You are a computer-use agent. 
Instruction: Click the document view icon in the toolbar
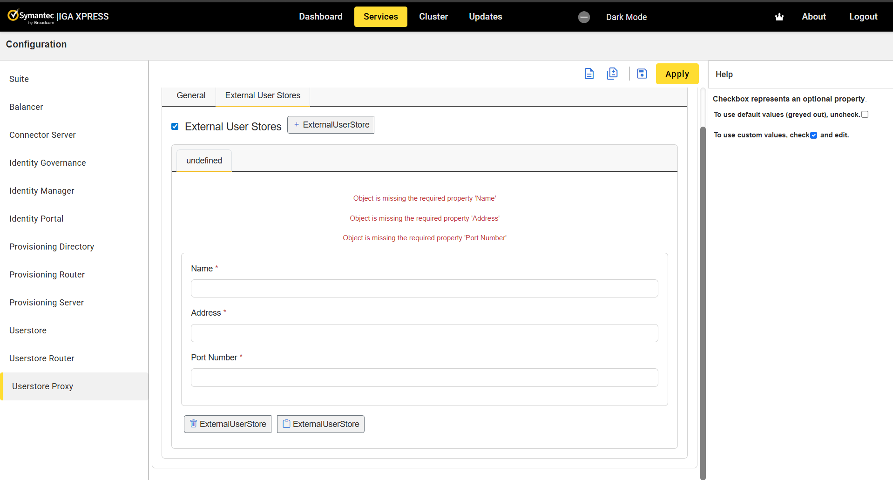(589, 74)
